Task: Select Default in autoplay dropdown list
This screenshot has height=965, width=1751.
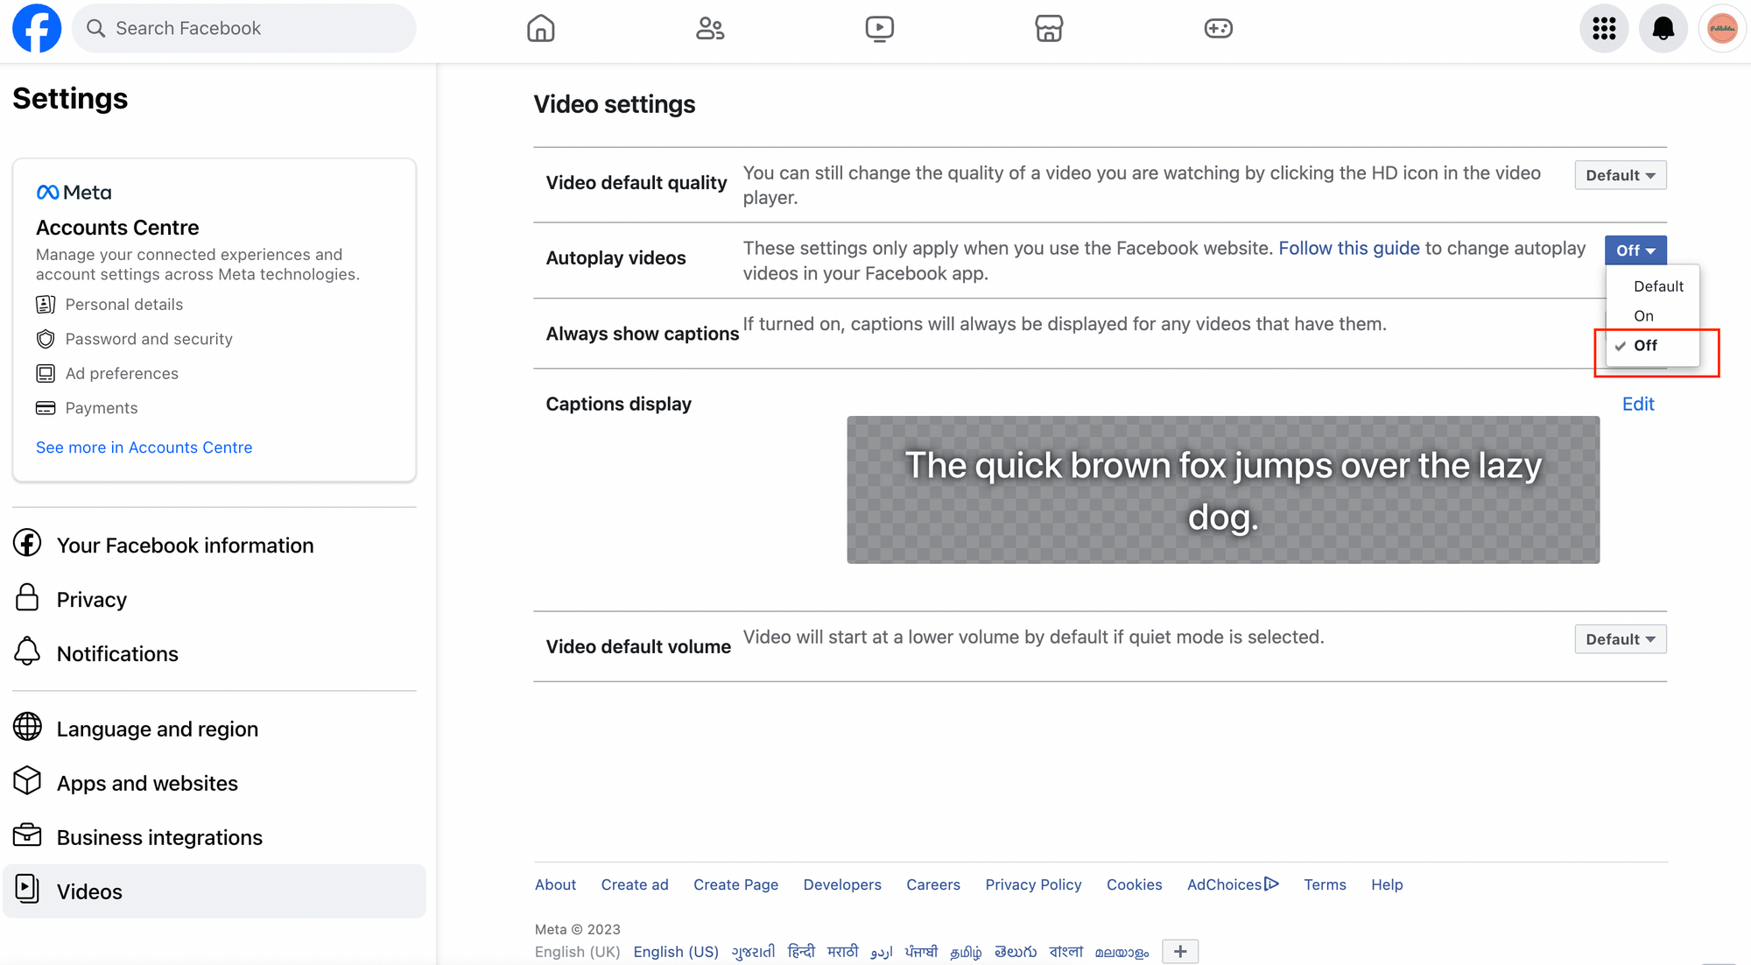Action: [1657, 286]
